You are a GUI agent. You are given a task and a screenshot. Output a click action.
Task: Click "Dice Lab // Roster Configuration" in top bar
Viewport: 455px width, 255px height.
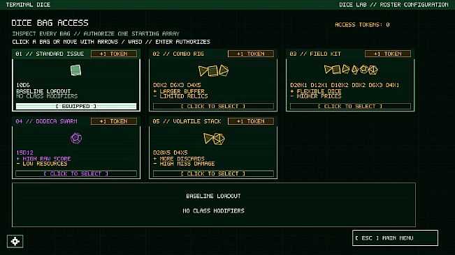393,5
